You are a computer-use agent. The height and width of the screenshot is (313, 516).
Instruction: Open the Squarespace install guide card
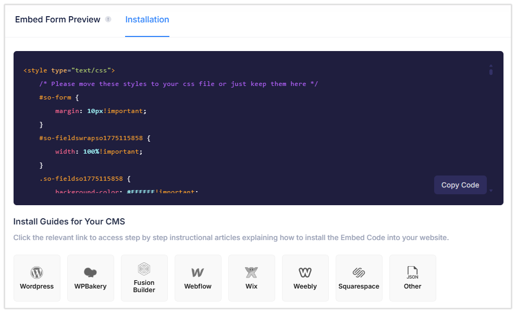coord(359,278)
